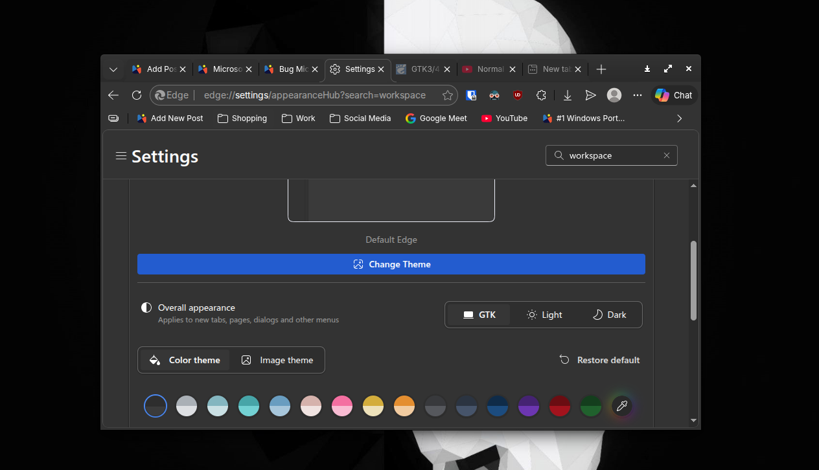The image size is (819, 470).
Task: Choose the pink color theme swatch
Action: [341, 406]
